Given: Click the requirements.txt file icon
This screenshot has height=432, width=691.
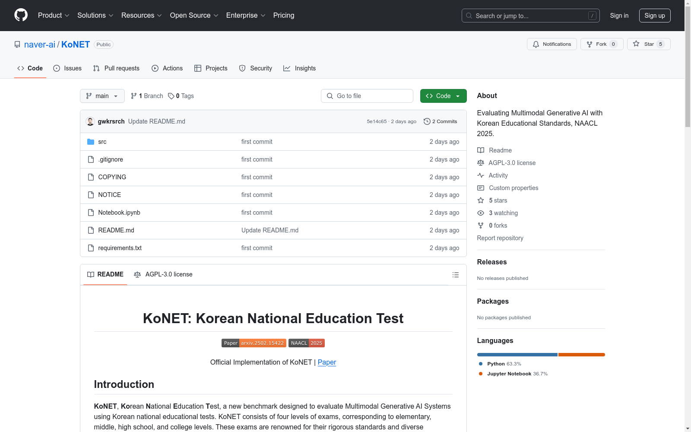Looking at the screenshot, I should tap(91, 248).
